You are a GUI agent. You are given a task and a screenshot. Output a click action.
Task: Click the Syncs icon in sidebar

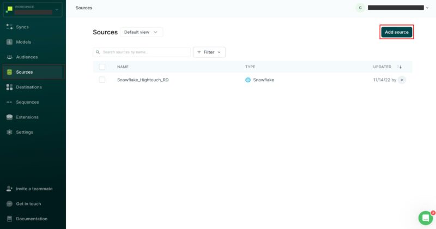click(x=9, y=27)
